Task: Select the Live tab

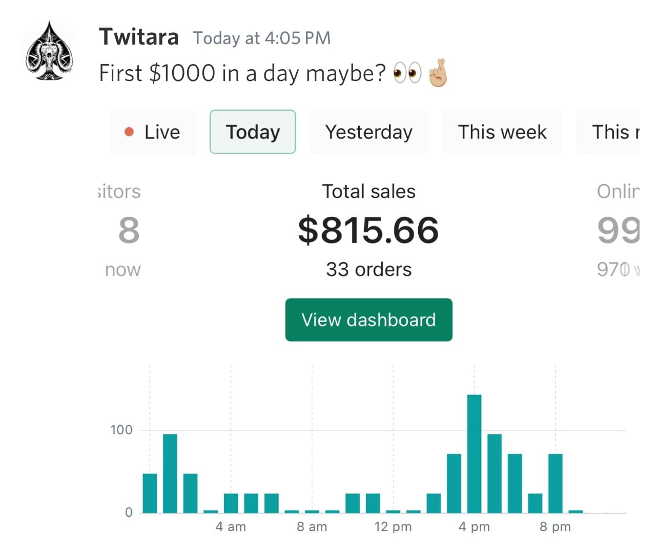Action: (153, 132)
